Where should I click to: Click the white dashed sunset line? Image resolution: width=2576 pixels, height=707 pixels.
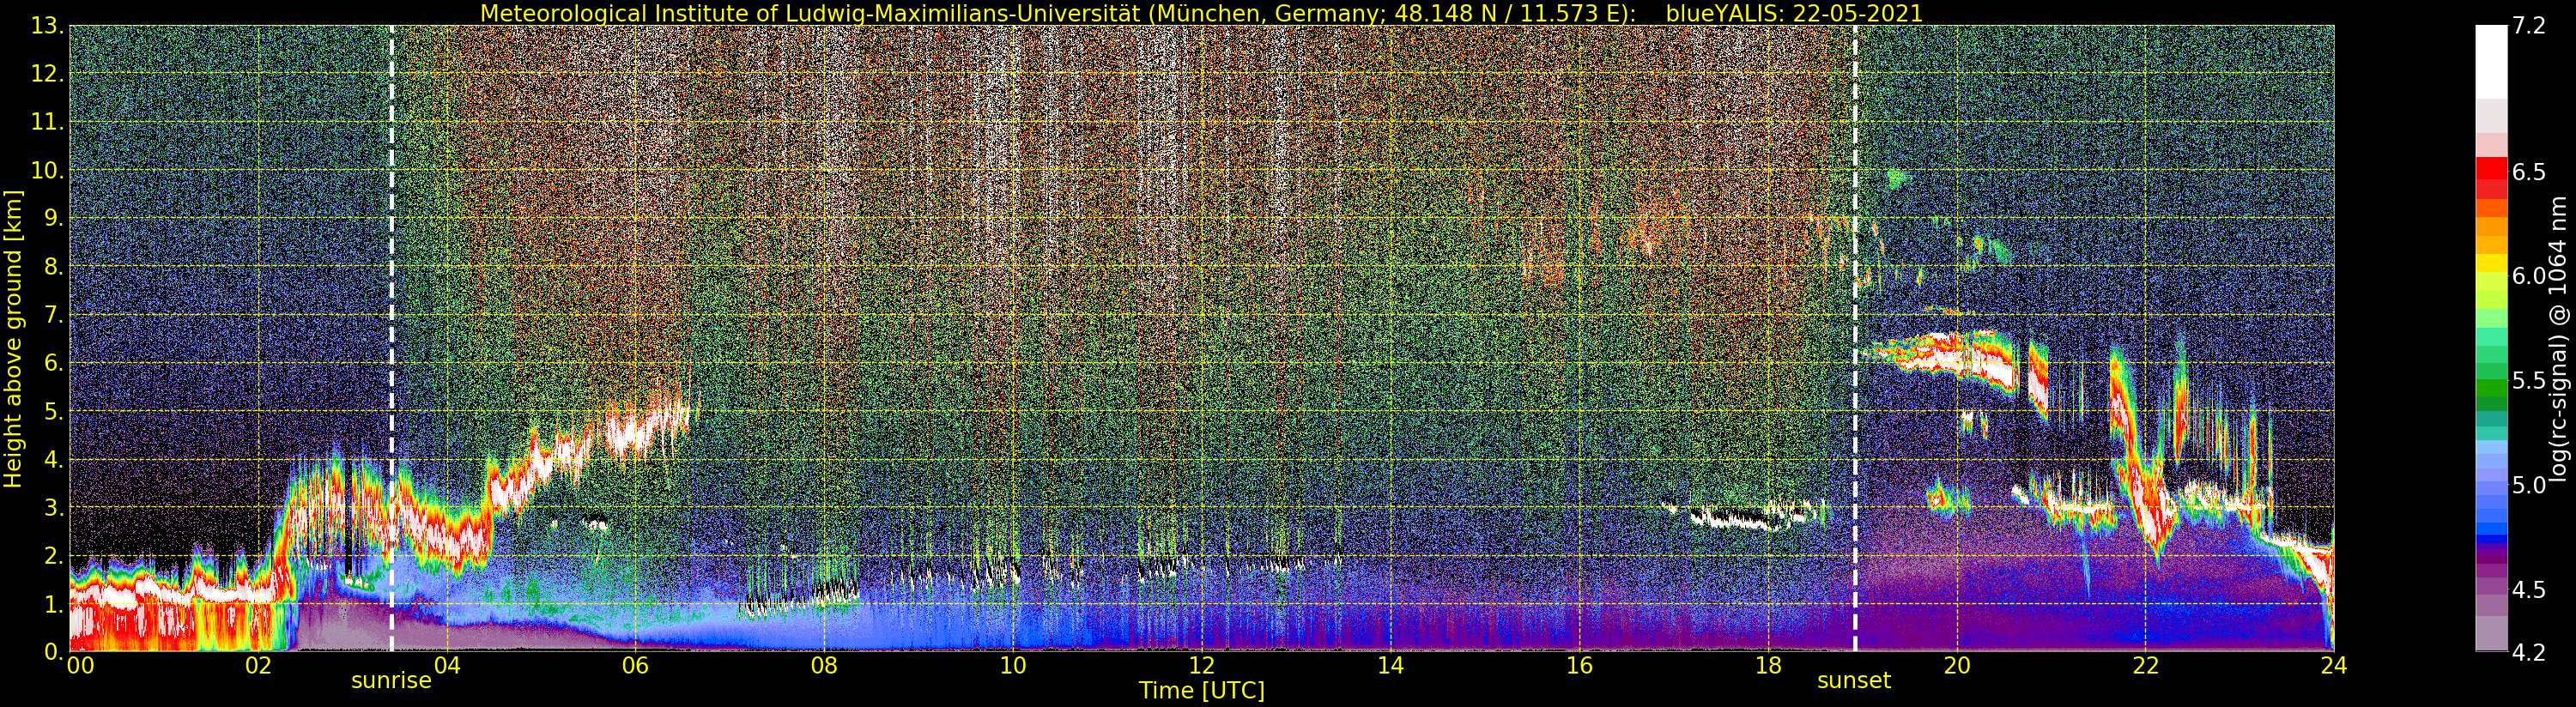1855,338
